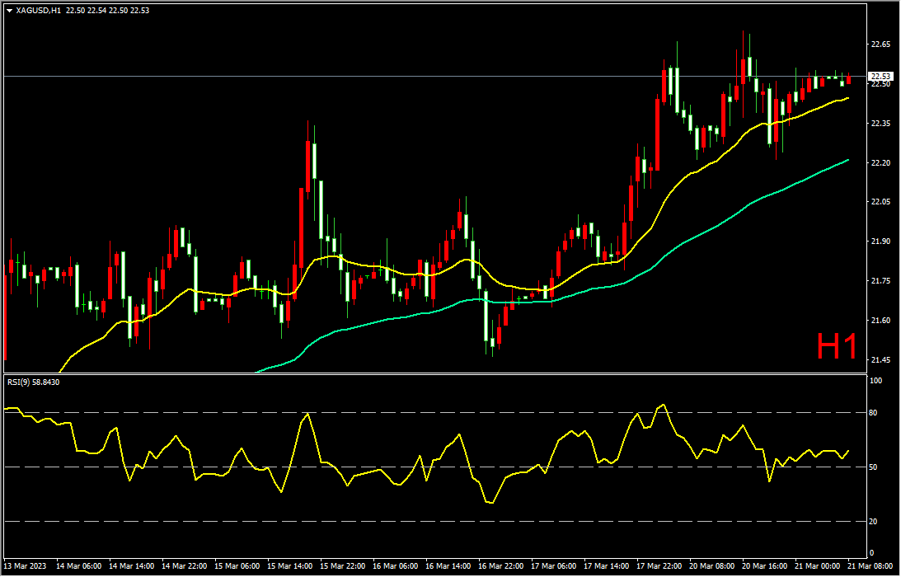Image resolution: width=901 pixels, height=577 pixels.
Task: Click the 17 Mar 22:00 time label
Action: click(660, 566)
